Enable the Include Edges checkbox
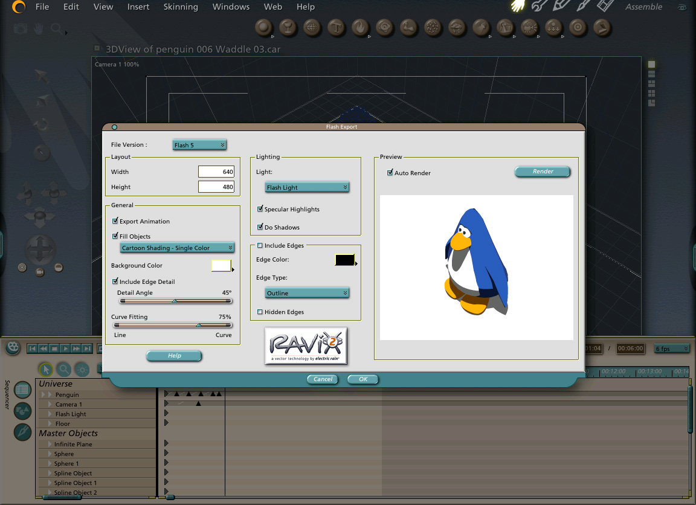Screen dimensions: 696x505 (x=260, y=246)
